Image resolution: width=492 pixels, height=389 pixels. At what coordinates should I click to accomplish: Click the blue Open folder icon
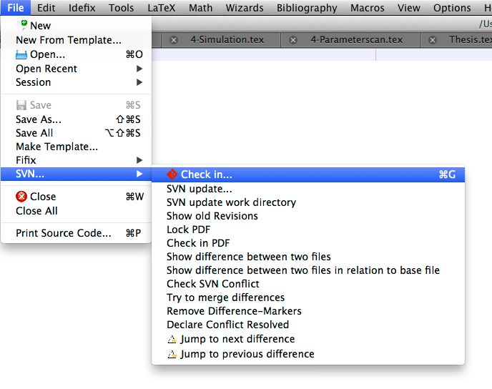click(x=21, y=55)
